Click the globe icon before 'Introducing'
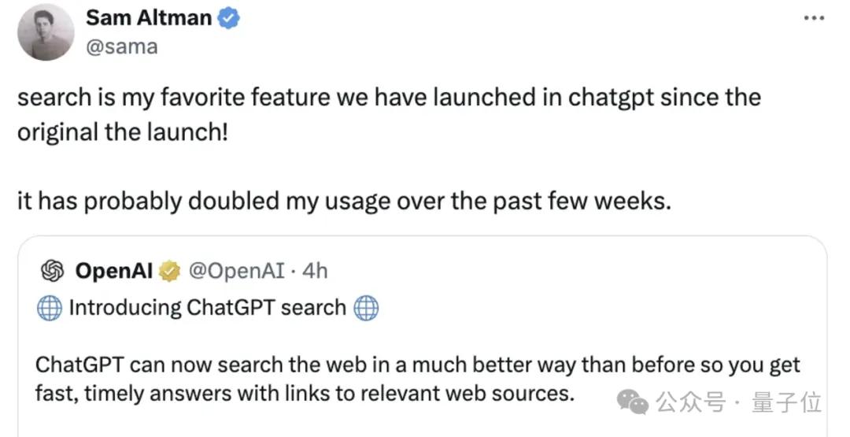The image size is (850, 437). click(50, 308)
